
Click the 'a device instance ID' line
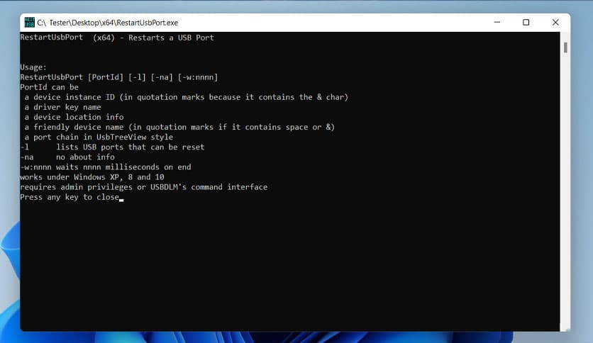click(x=187, y=97)
